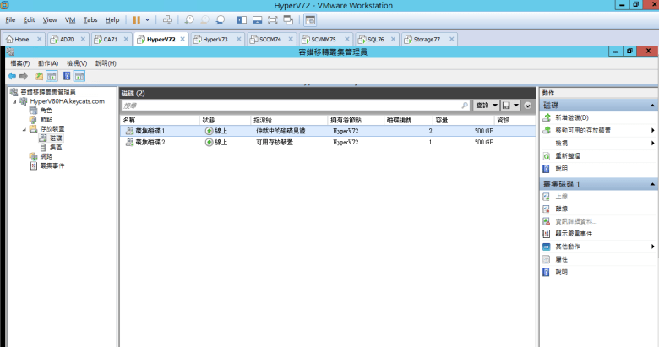
Task: Click the VMware pause VM icon
Action: coord(137,19)
